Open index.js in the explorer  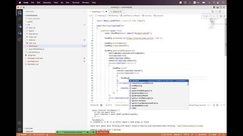click(32, 40)
